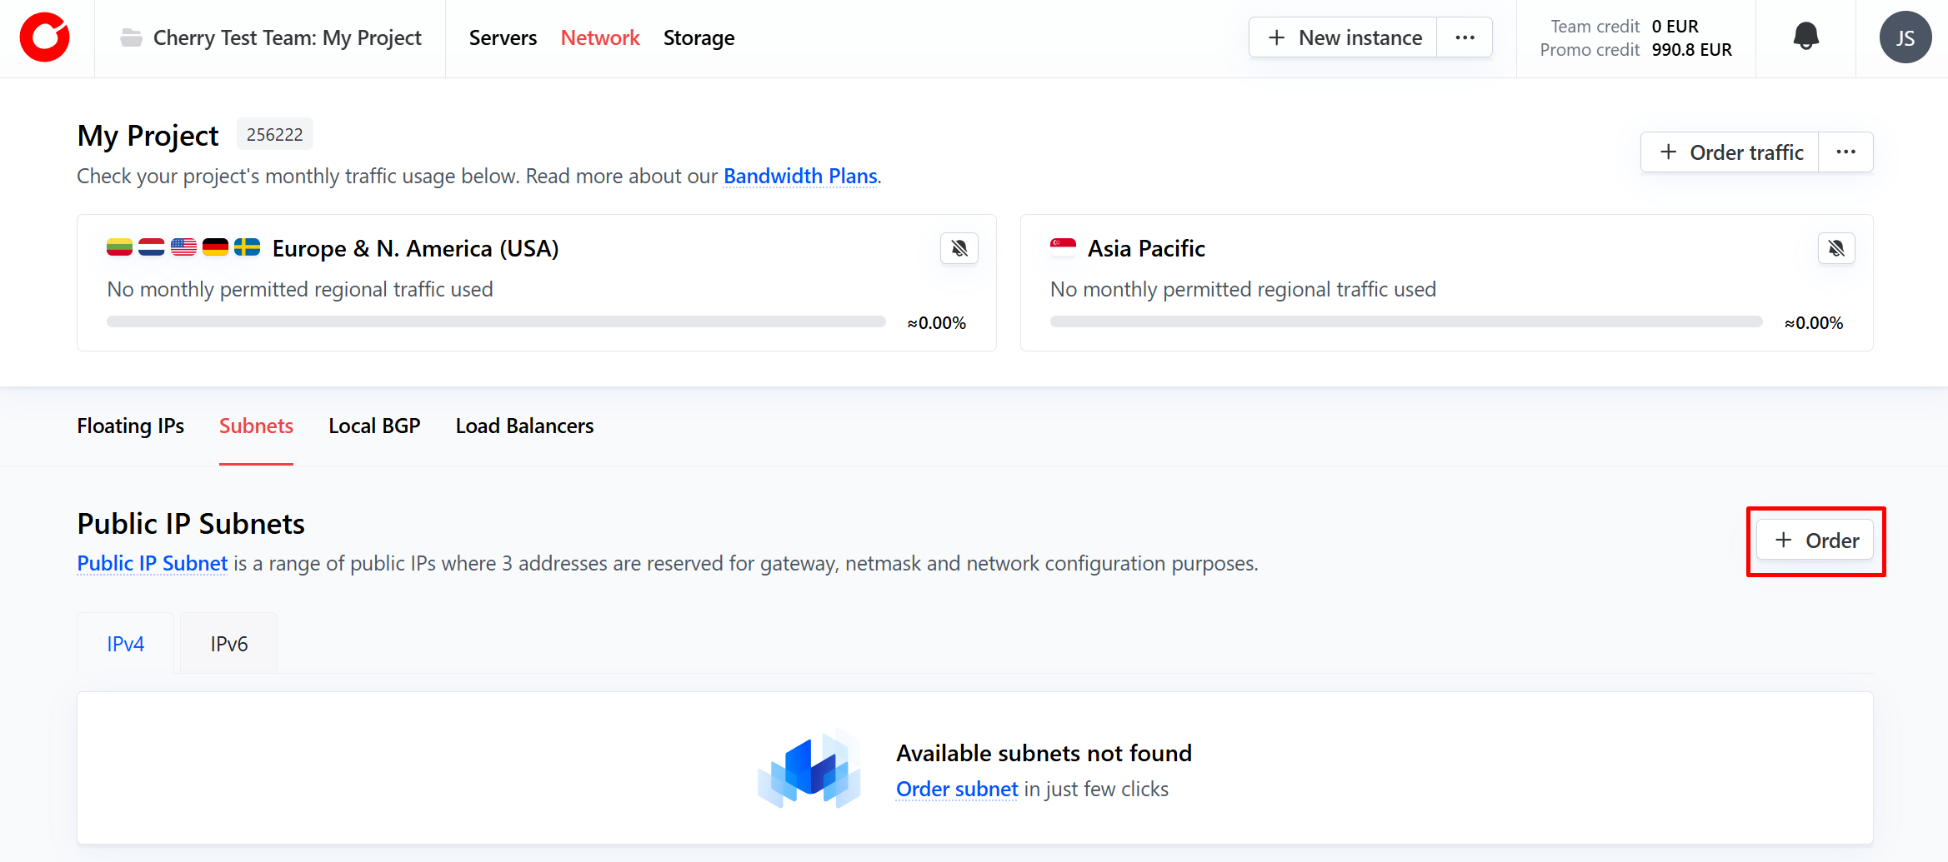Screen dimensions: 1948x862
Task: Open the notifications bell icon
Action: pyautogui.click(x=1805, y=37)
